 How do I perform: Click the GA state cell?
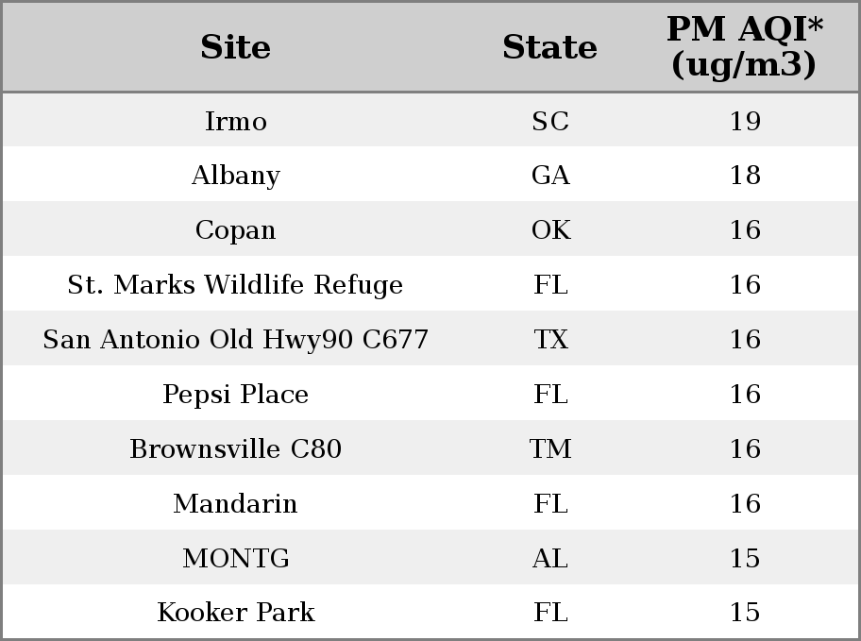(550, 176)
